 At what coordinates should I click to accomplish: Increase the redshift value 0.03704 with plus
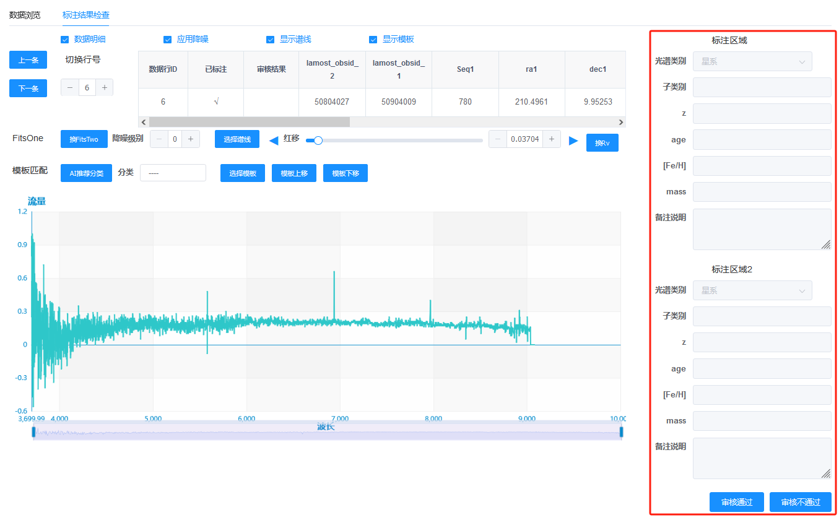552,139
